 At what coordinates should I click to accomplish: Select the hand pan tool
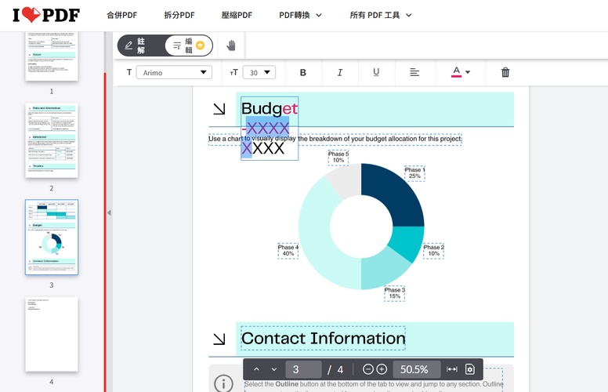[x=231, y=45]
